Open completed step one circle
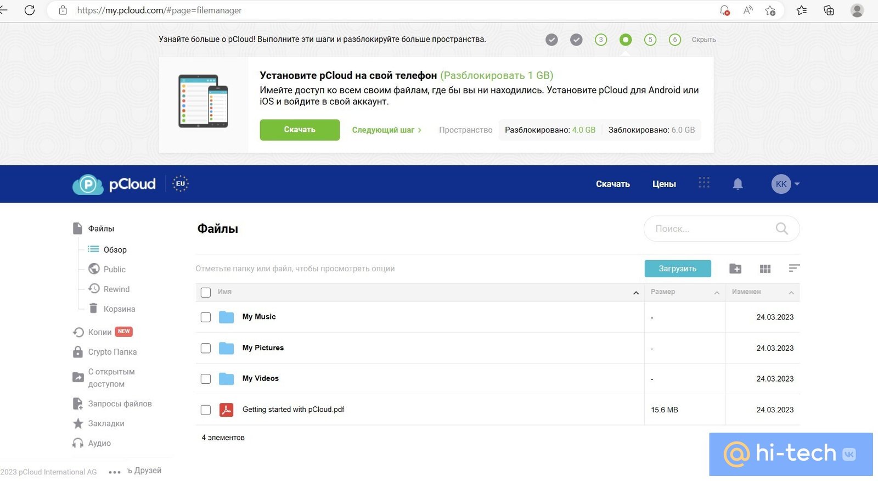878x481 pixels. point(551,40)
